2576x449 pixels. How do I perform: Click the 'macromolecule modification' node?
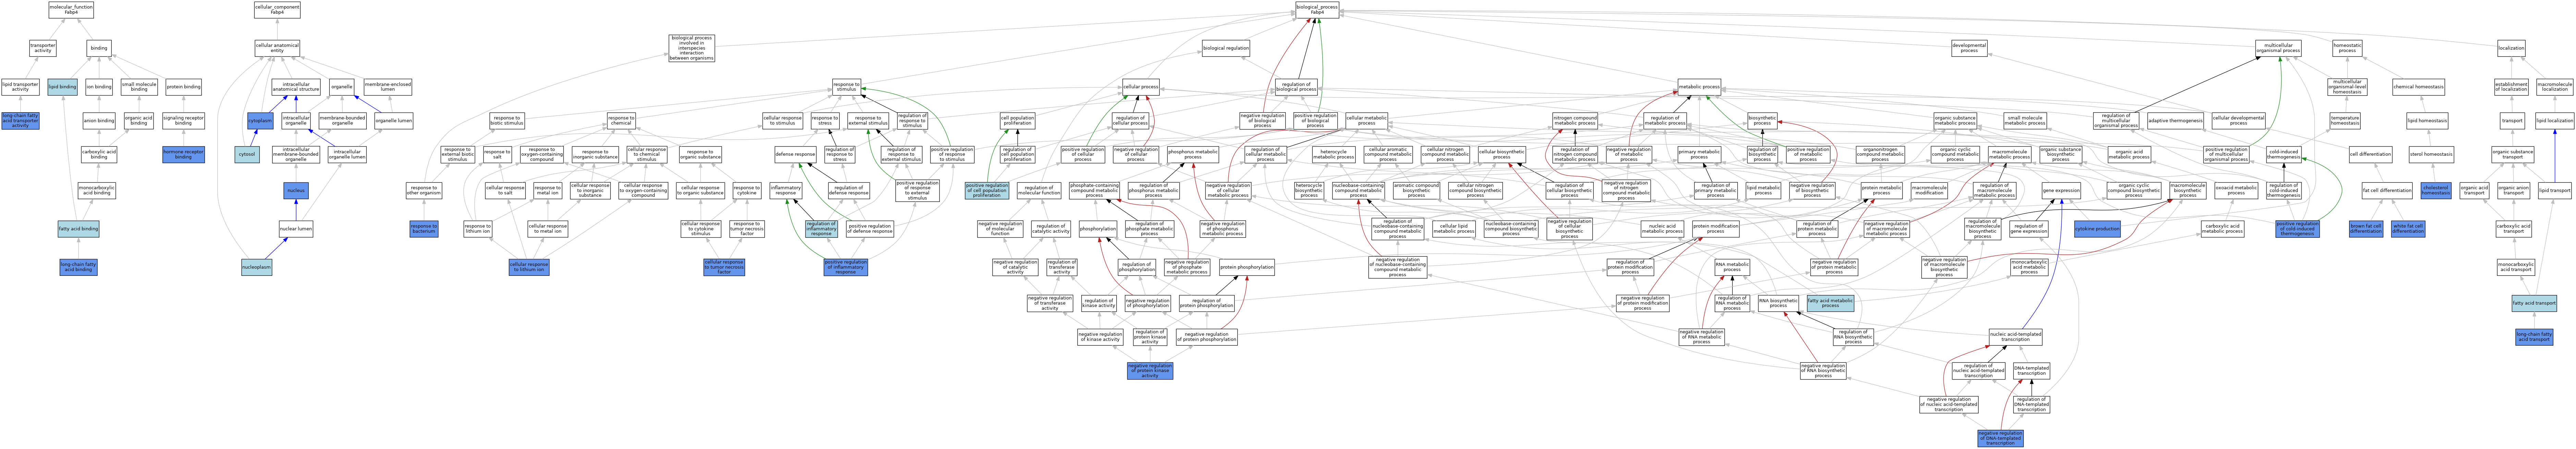tap(1929, 191)
